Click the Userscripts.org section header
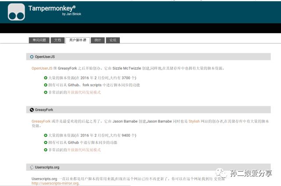The height and width of the screenshot is (186, 281). point(148,167)
